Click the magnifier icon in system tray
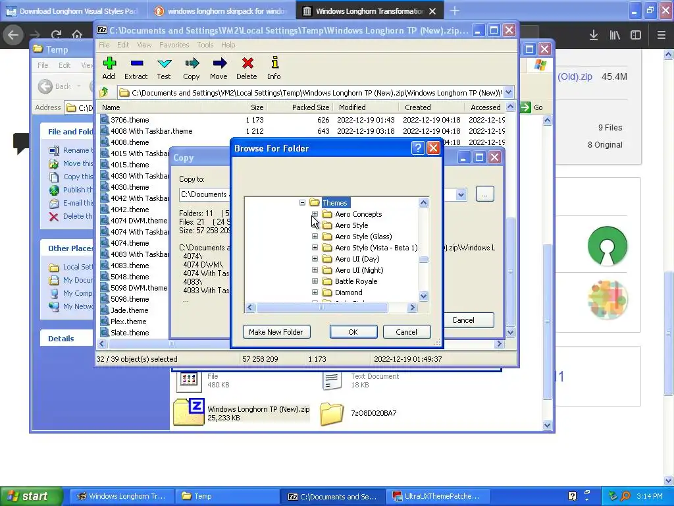The image size is (674, 506). pyautogui.click(x=625, y=496)
